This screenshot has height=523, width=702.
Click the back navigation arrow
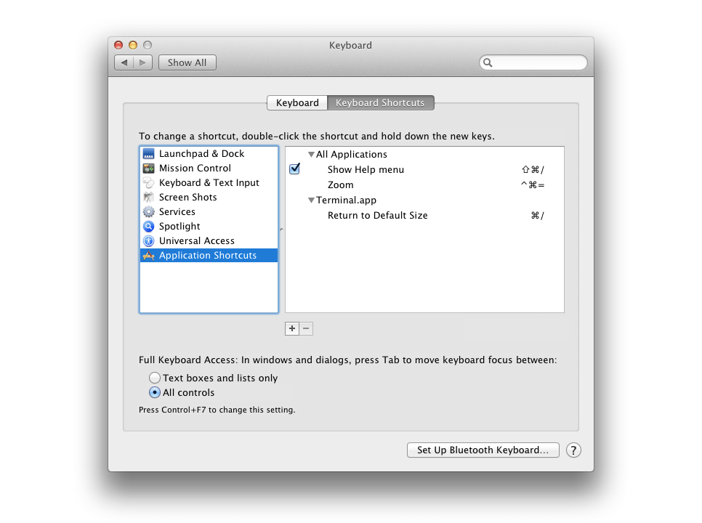point(124,62)
